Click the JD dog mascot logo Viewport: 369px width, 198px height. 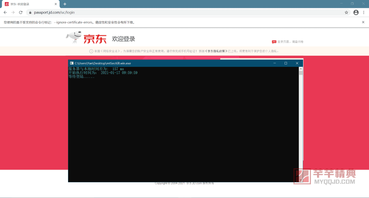pos(74,38)
